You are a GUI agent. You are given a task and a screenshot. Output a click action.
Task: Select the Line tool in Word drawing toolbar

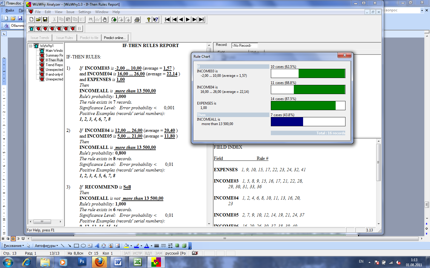[x=62, y=246]
